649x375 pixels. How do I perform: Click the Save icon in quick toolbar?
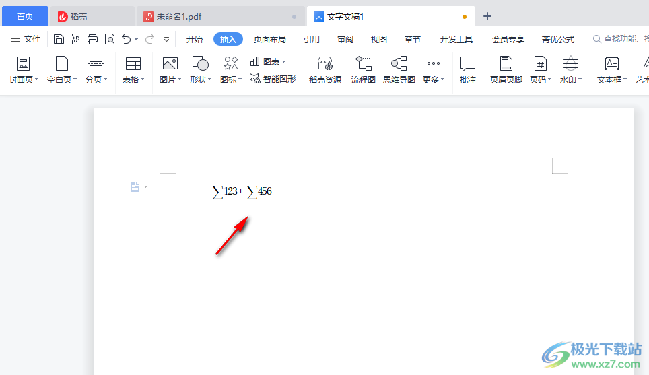point(59,39)
